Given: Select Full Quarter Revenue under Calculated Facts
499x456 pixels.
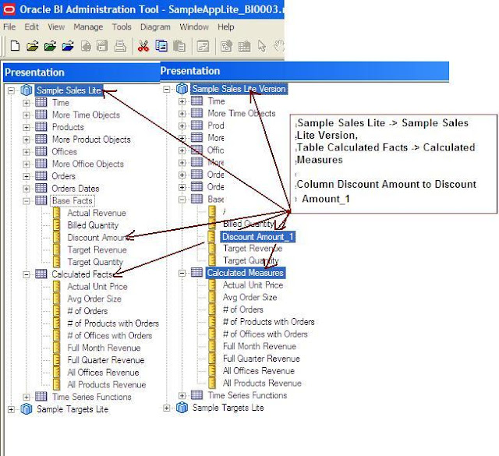Looking at the screenshot, I should click(106, 360).
